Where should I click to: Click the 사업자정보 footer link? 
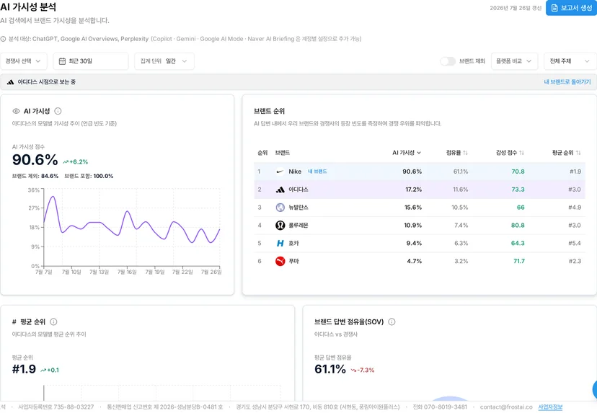point(550,407)
